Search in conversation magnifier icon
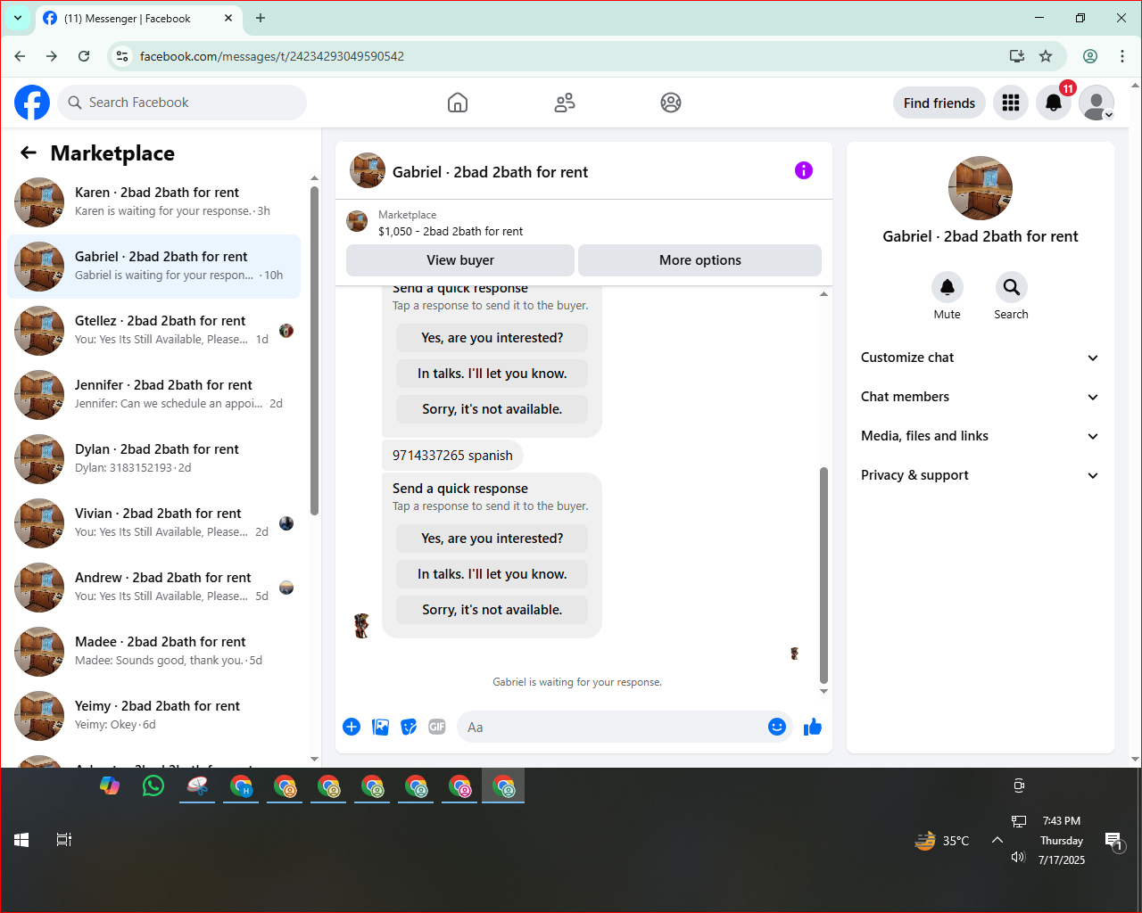Viewport: 1142px width, 913px height. point(1012,287)
